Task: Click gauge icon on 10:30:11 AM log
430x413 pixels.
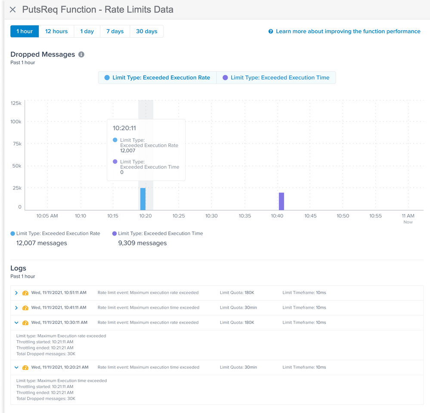Action: click(25, 323)
